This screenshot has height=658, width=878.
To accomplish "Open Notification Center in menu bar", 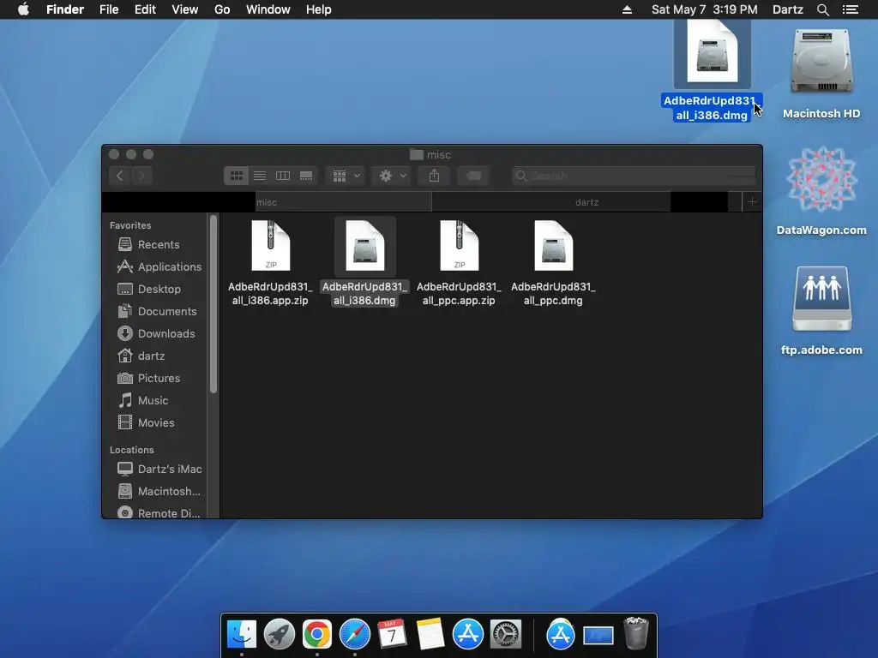I will [850, 9].
